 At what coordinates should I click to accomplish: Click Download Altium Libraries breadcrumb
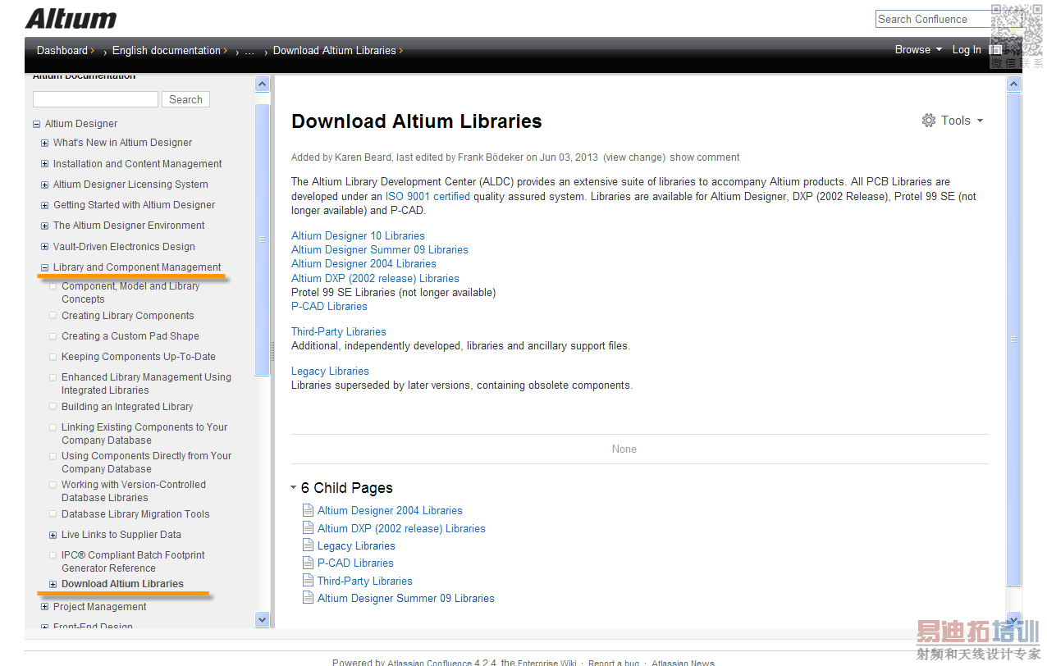[335, 51]
